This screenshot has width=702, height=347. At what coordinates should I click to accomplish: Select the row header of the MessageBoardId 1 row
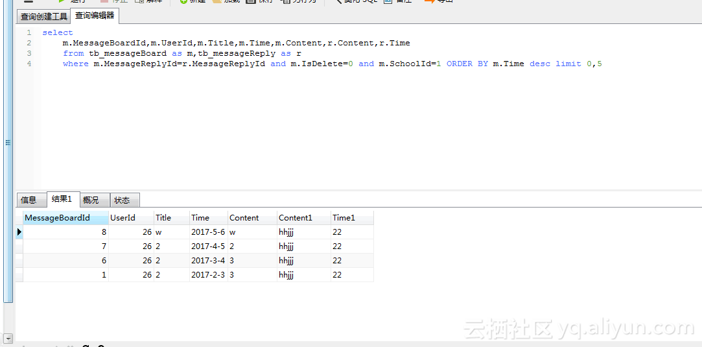[19, 275]
